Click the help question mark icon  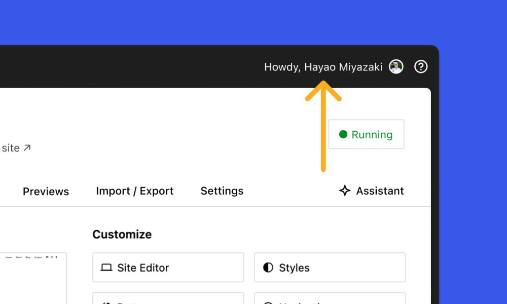(x=421, y=66)
